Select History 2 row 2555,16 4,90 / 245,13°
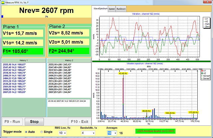Image resolution: width=213 pixels, height=138 pixels. pyautogui.click(x=60, y=65)
